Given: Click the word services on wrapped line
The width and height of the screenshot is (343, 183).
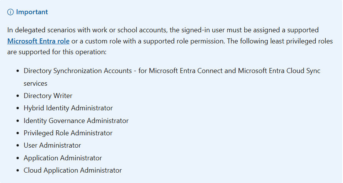Looking at the screenshot, I should [x=35, y=83].
